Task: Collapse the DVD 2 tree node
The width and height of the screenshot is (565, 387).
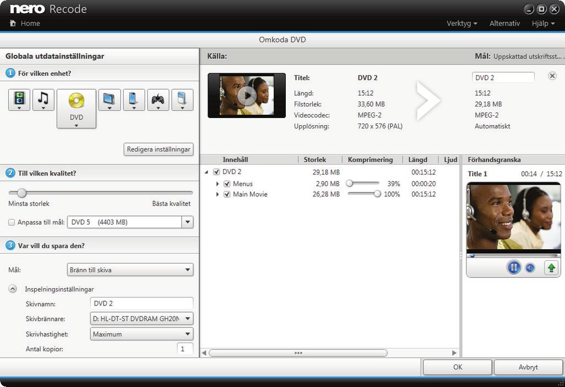Action: coord(206,172)
